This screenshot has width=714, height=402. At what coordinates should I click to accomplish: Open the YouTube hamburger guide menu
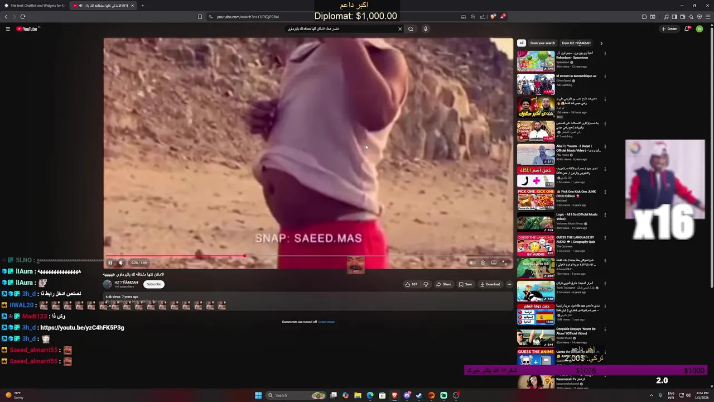[8, 29]
